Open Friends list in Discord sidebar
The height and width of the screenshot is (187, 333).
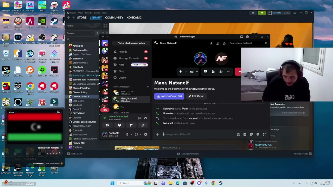131,52
